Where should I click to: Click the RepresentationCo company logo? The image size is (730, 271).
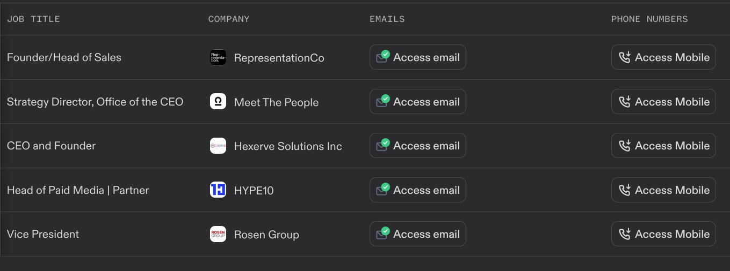pos(218,57)
